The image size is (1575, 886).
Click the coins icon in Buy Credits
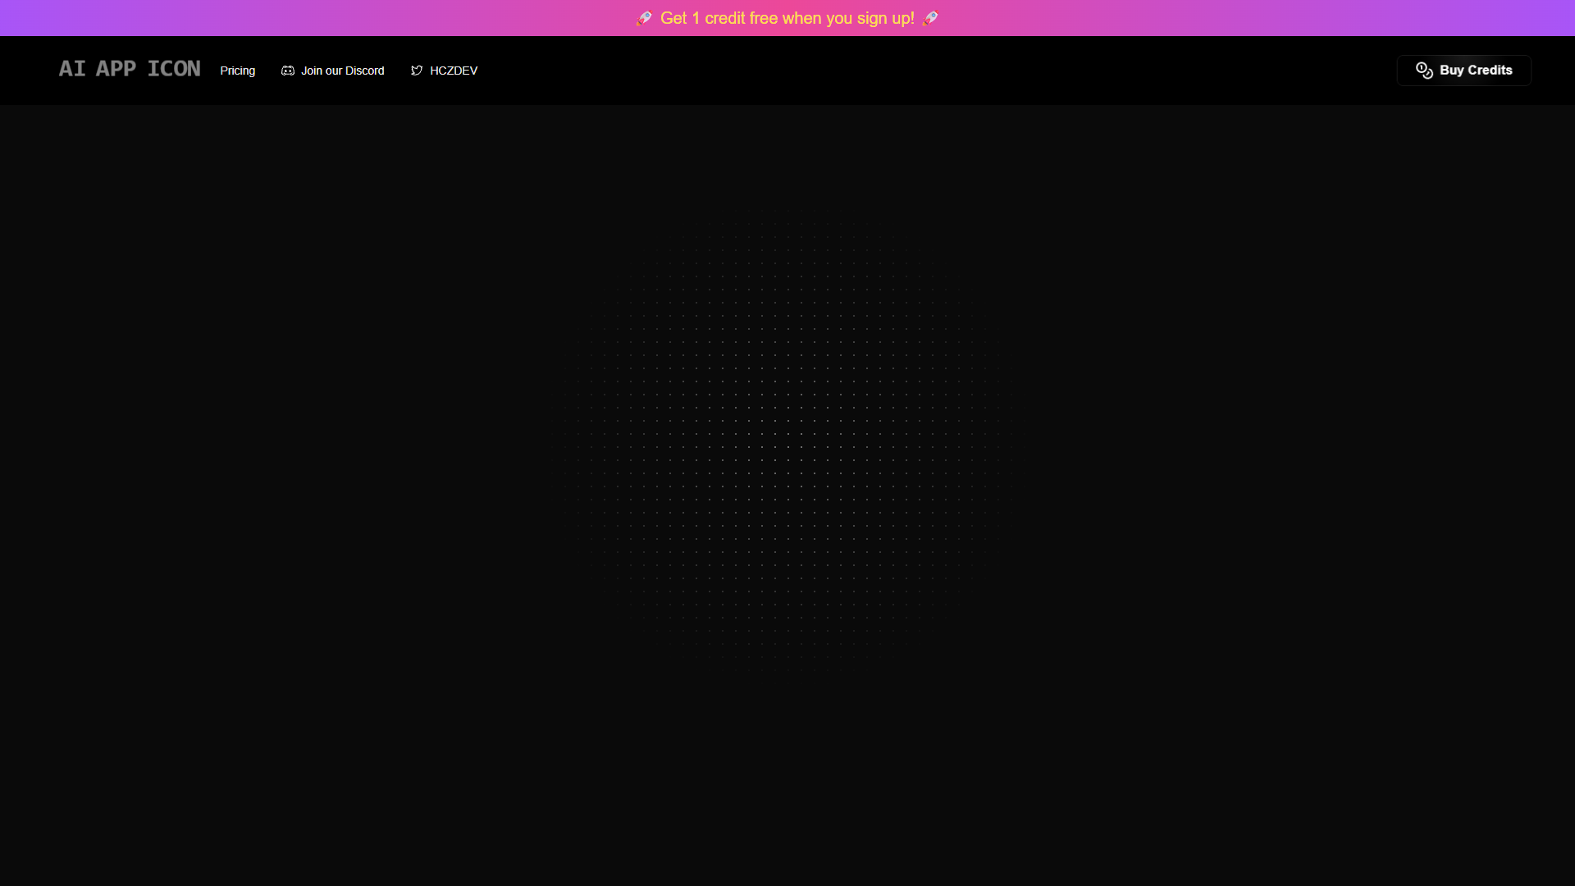click(1424, 71)
